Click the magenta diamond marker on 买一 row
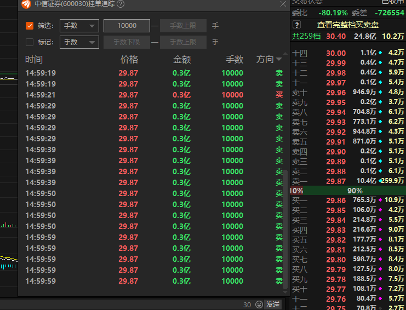This screenshot has width=406, height=310. point(380,200)
